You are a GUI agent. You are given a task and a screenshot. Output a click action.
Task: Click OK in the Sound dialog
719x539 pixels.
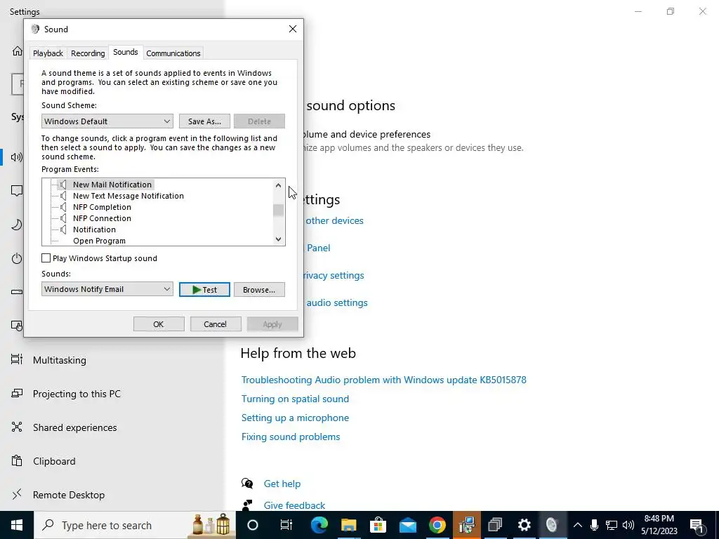[159, 324]
